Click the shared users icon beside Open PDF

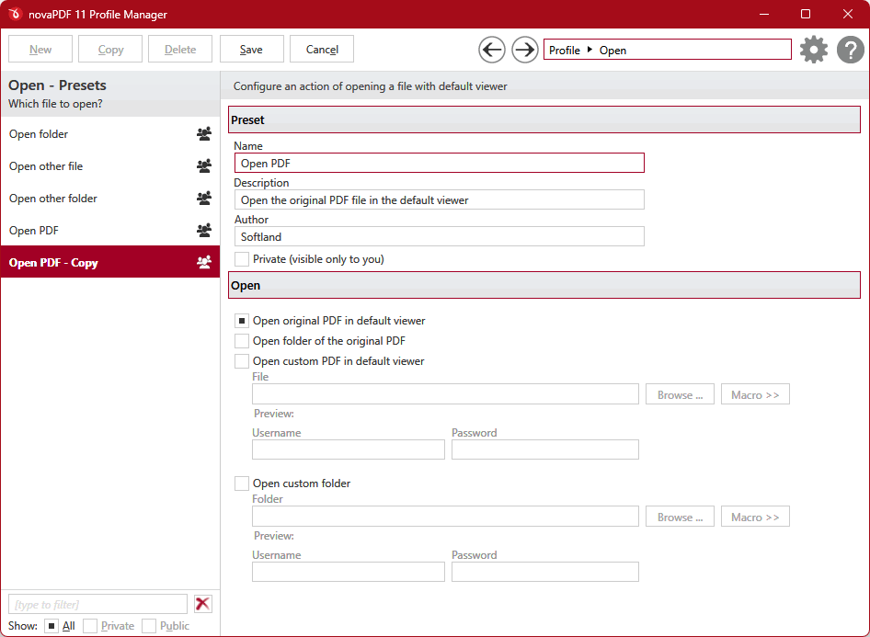202,231
